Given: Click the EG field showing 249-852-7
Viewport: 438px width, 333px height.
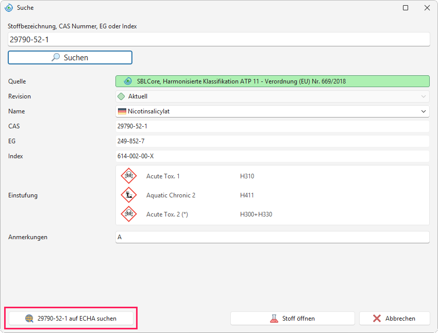Looking at the screenshot, I should (x=273, y=141).
